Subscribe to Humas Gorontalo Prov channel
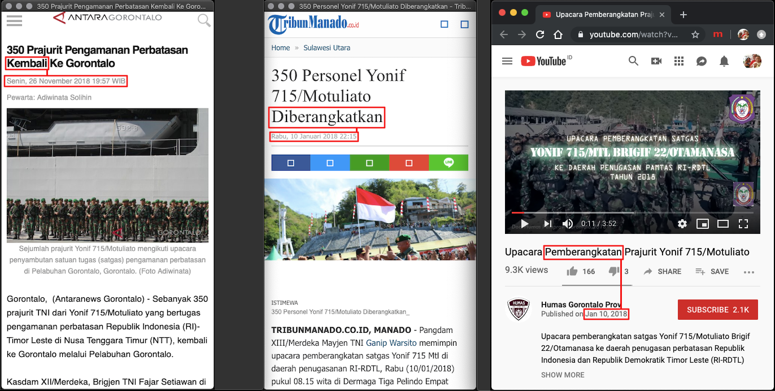 (x=717, y=310)
